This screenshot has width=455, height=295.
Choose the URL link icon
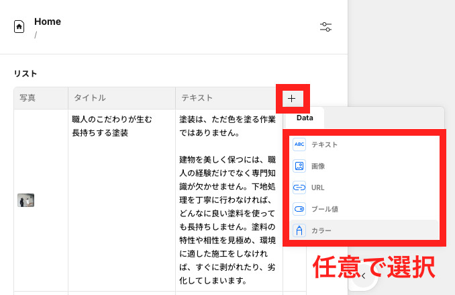point(299,187)
